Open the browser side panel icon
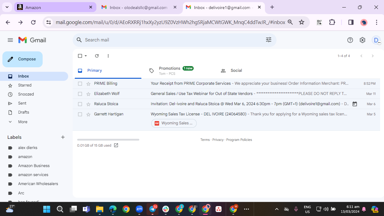Image resolution: width=384 pixels, height=216 pixels. [x=351, y=22]
